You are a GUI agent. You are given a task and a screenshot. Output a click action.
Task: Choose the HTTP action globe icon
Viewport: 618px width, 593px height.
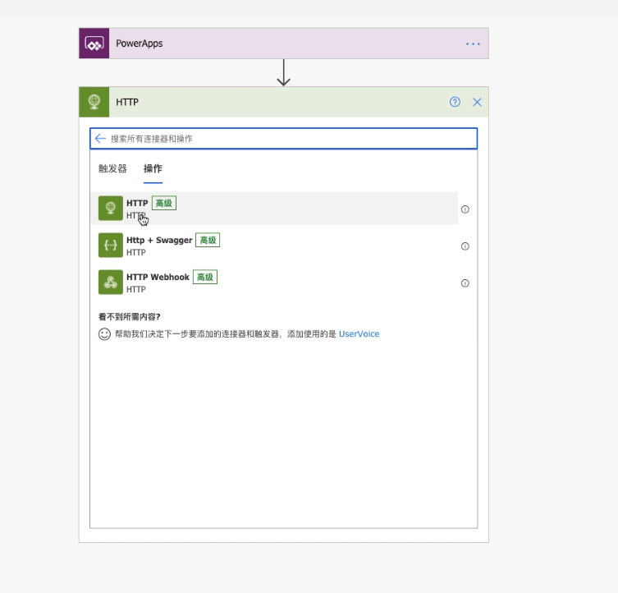coord(110,208)
